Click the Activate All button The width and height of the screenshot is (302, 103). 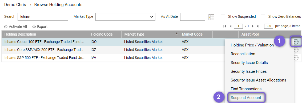16,27
